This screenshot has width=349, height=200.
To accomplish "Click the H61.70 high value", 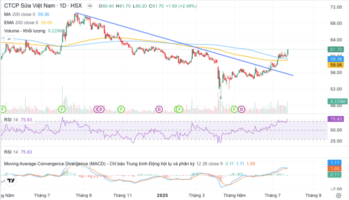I will [x=123, y=6].
